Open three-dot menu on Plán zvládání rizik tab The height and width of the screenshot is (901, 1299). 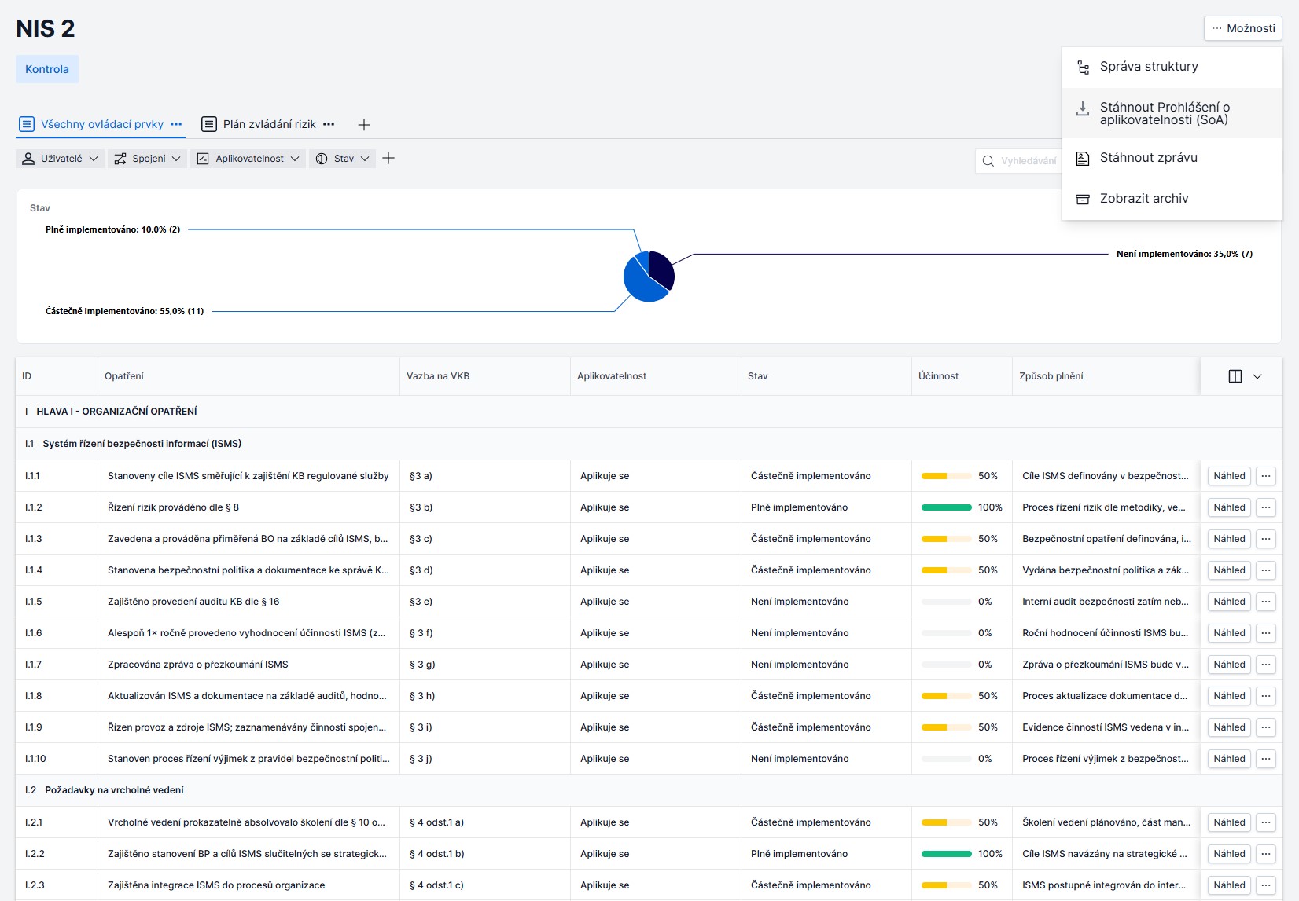coord(329,124)
